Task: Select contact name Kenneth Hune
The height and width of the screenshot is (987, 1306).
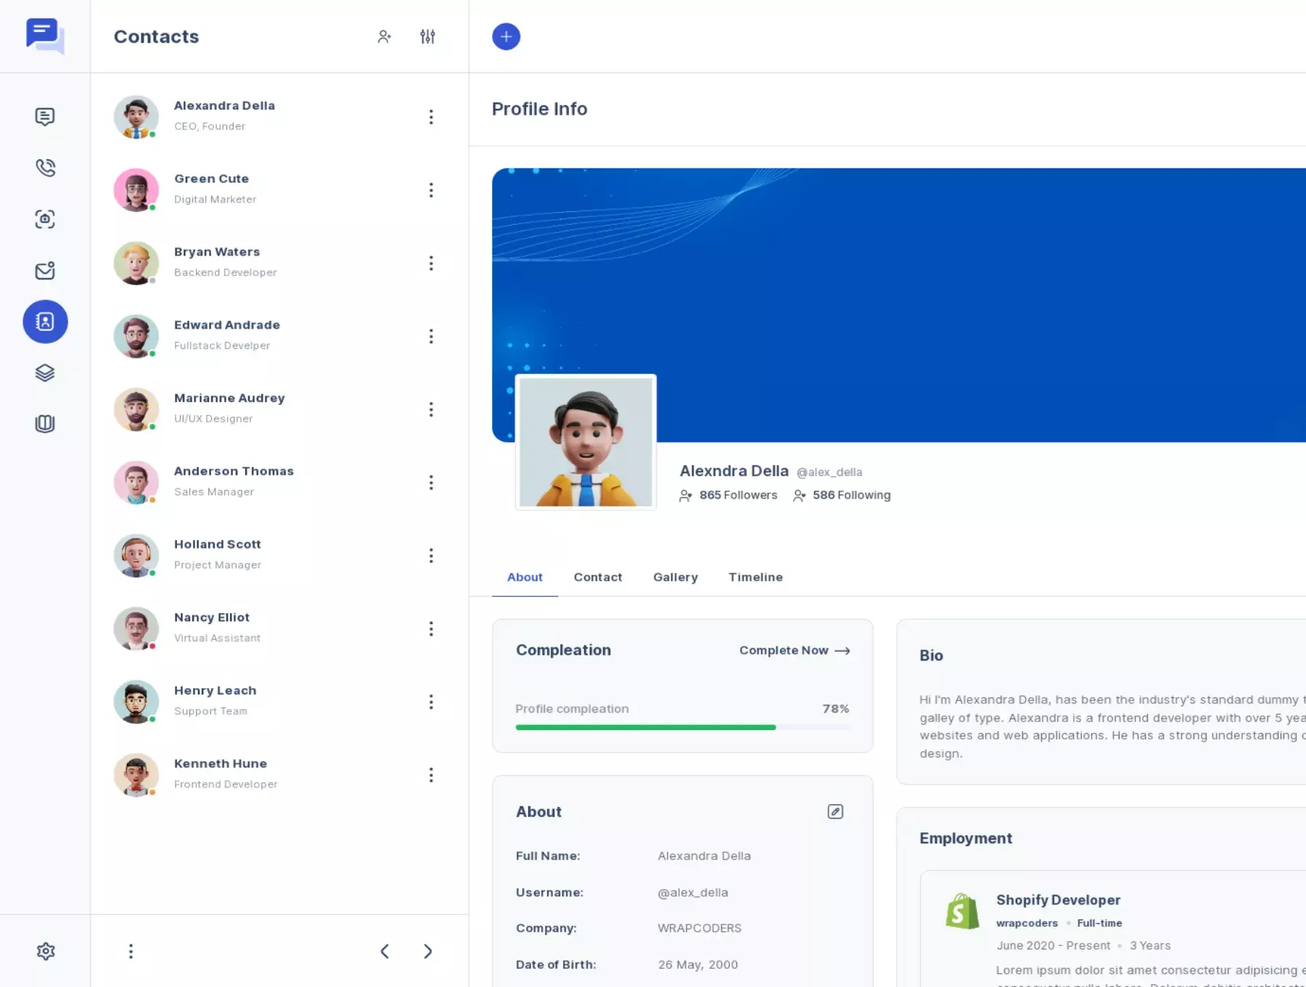Action: [x=221, y=763]
